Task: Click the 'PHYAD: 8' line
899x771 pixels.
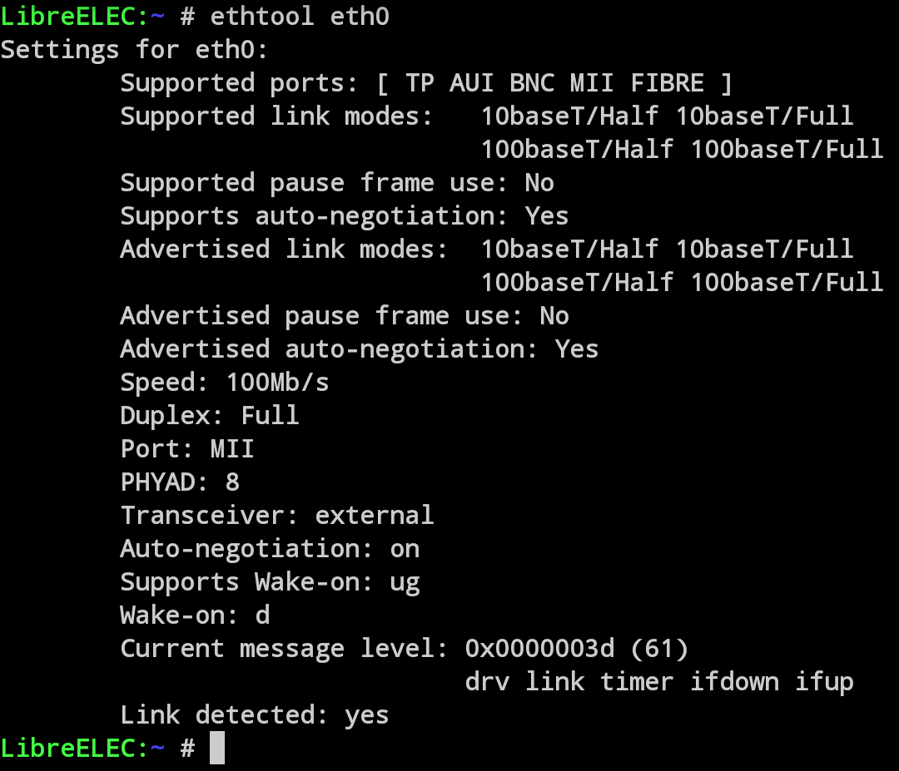Action: click(180, 482)
